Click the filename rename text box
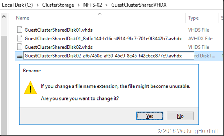The width and height of the screenshot is (224, 136). coord(109,56)
